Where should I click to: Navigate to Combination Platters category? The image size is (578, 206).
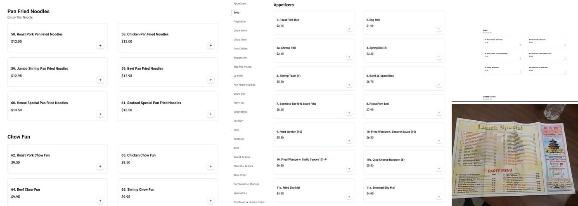pyautogui.click(x=246, y=184)
